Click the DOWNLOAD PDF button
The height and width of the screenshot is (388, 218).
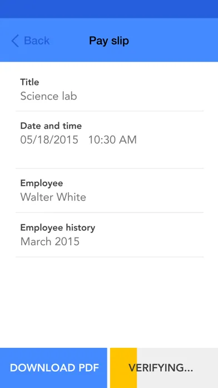coord(53,368)
